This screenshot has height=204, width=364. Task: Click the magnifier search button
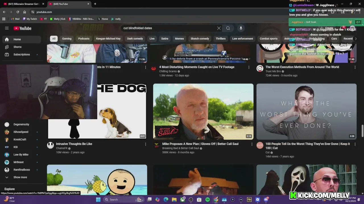pos(228,28)
